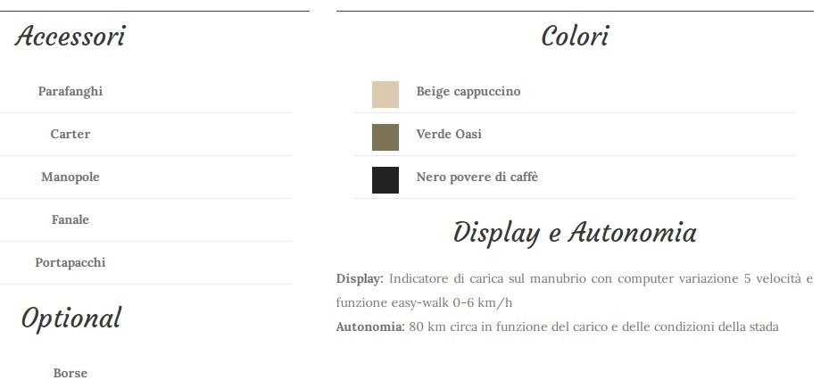Click the Portapacchi accessory item
This screenshot has width=829, height=388.
click(x=70, y=263)
